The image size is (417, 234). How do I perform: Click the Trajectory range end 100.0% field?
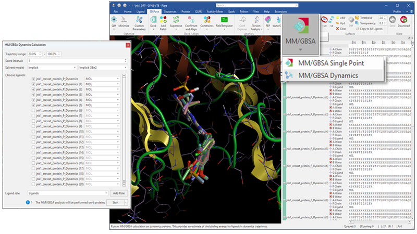[54, 54]
